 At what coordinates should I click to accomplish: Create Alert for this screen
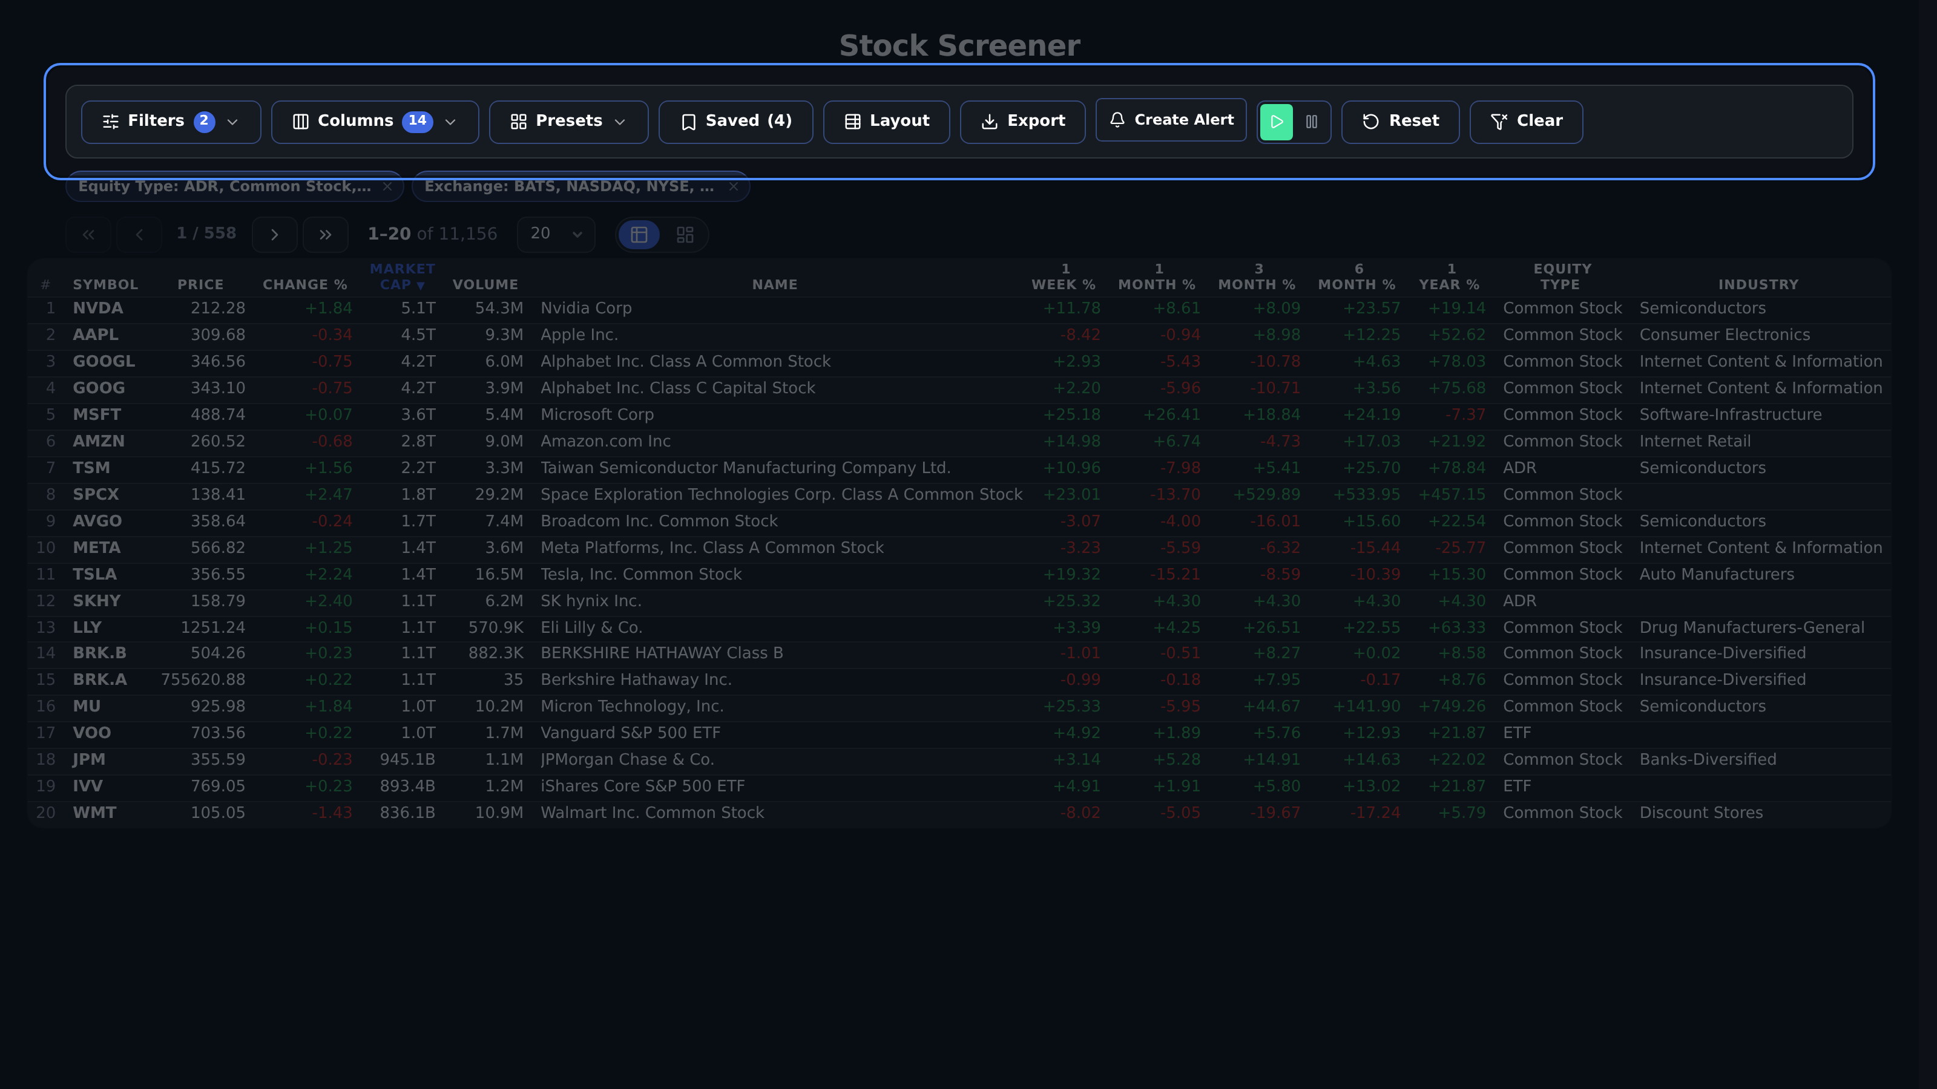pos(1171,120)
